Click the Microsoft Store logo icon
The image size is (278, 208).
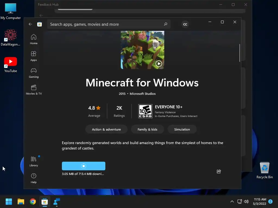tap(40, 24)
